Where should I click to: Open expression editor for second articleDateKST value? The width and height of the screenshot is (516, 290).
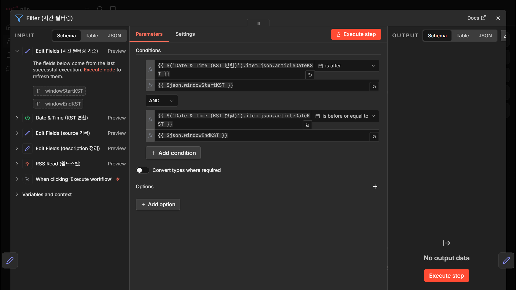click(x=307, y=125)
